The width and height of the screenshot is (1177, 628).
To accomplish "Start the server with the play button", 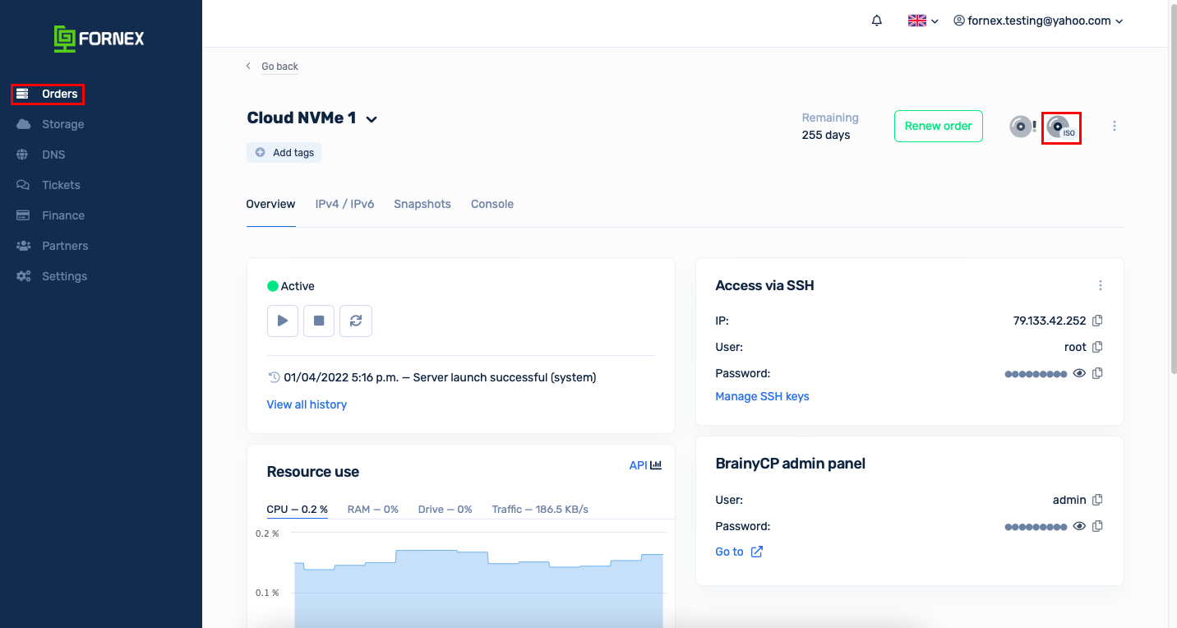I will pos(283,321).
